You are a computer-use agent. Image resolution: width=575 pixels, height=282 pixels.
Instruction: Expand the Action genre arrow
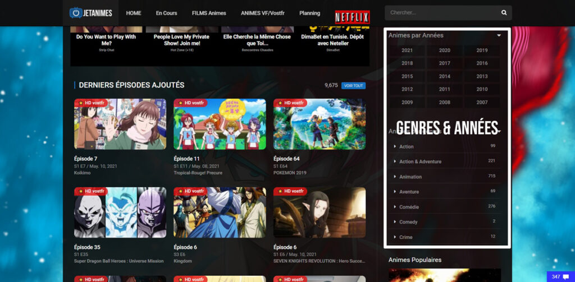395,146
